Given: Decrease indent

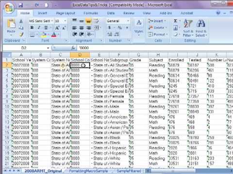Looking at the screenshot, I should pyautogui.click(x=75, y=34).
